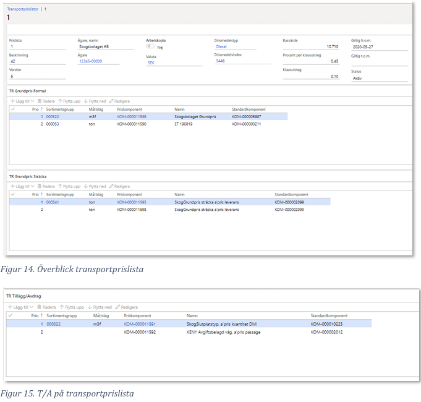Open the Transportprislistor breadcrumb
Viewport: 421px width, 402px height.
[22, 10]
